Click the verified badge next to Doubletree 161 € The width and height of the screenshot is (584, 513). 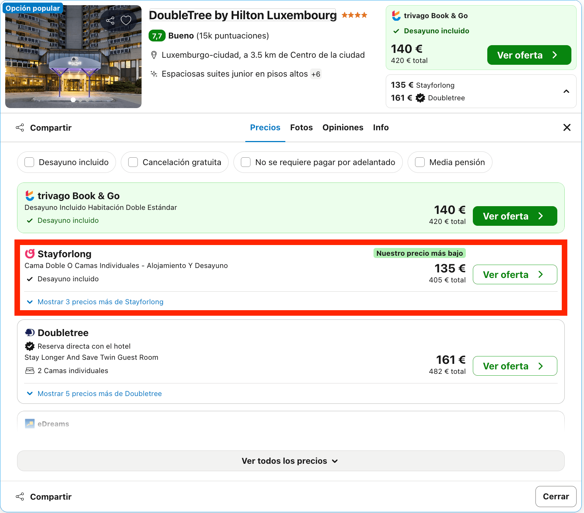pos(420,98)
